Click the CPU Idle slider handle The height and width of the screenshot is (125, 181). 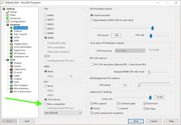coord(151,36)
